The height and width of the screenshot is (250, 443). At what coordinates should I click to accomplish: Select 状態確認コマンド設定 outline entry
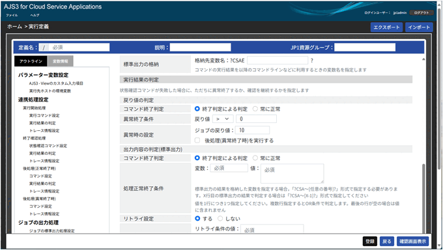[x=48, y=146]
